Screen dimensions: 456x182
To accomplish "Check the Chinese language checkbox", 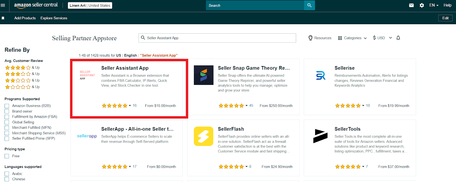I will [x=7, y=179].
